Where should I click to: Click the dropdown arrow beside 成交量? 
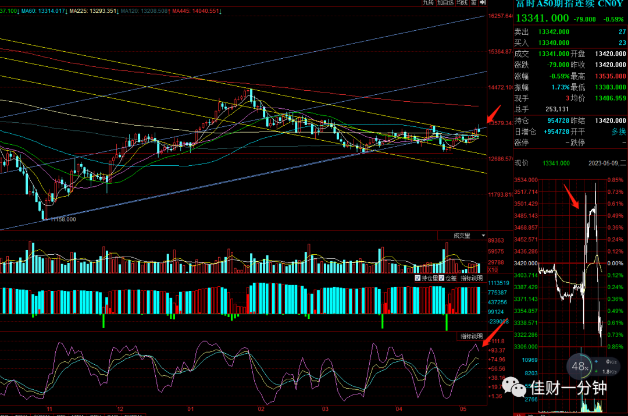[483, 236]
